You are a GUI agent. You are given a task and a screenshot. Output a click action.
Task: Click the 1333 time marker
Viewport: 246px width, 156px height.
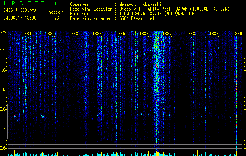(74, 33)
